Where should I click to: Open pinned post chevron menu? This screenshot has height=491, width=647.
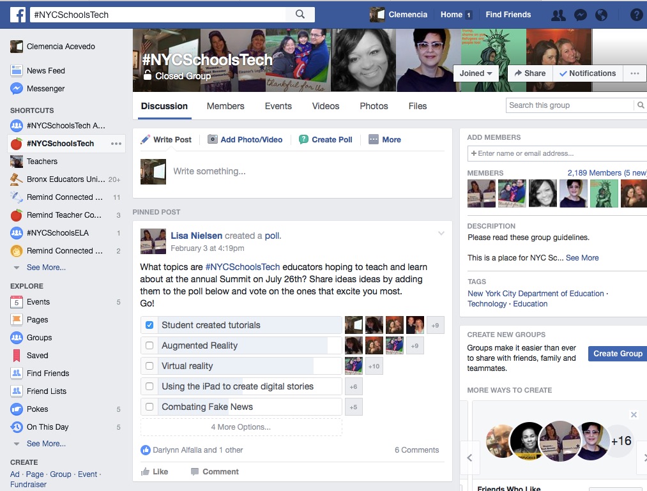[441, 234]
